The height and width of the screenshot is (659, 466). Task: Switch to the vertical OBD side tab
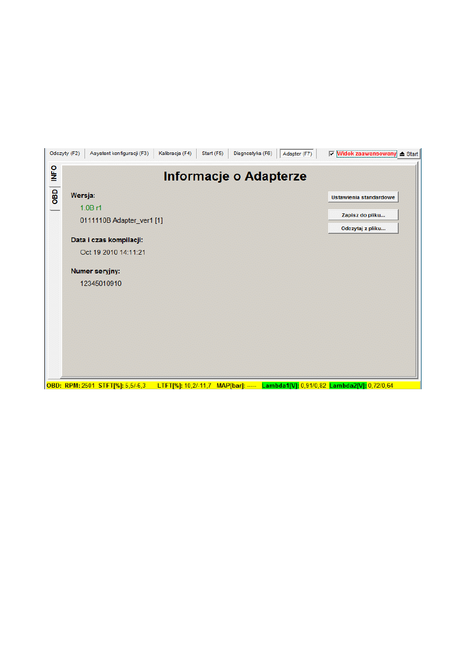point(54,197)
